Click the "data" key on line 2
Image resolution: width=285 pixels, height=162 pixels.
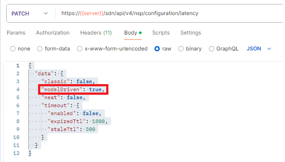pyautogui.click(x=44, y=73)
